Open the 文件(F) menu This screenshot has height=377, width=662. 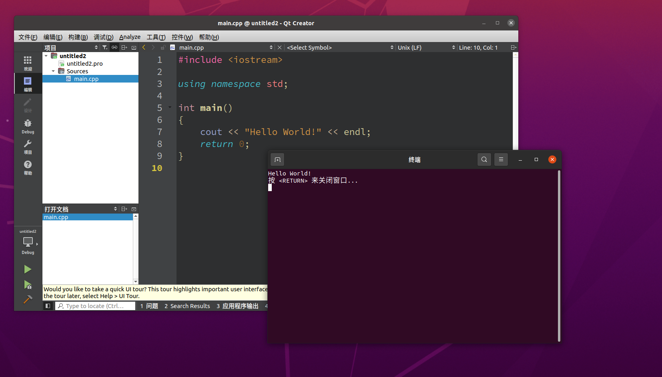28,37
